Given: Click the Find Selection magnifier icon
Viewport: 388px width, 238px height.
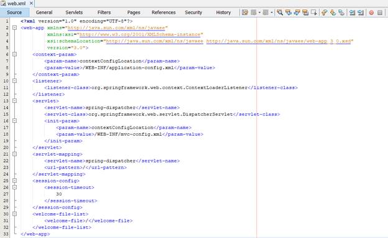Looking at the screenshot, I should point(280,12).
